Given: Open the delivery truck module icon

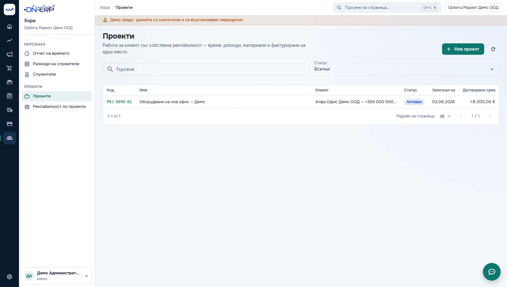Looking at the screenshot, I should tap(10, 110).
